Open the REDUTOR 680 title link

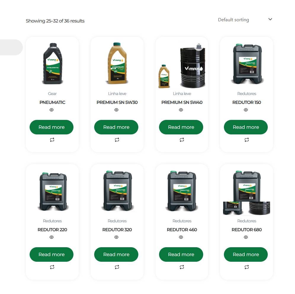pyautogui.click(x=247, y=230)
